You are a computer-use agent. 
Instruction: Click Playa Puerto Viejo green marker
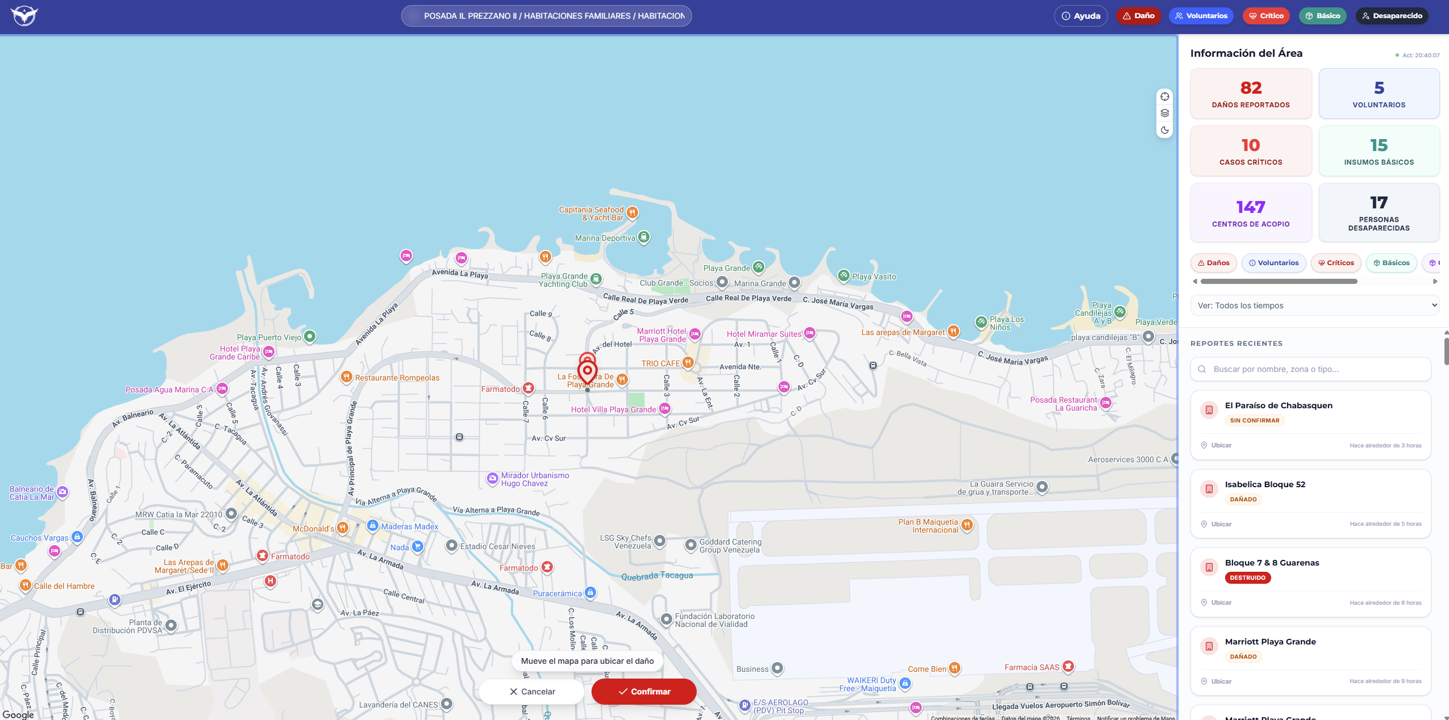[x=310, y=337]
